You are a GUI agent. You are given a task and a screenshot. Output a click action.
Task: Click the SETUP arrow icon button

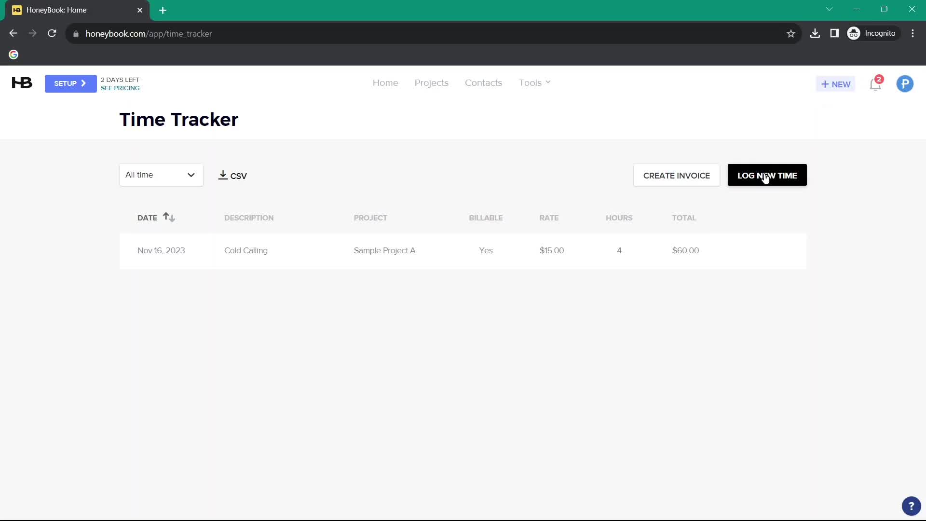83,82
